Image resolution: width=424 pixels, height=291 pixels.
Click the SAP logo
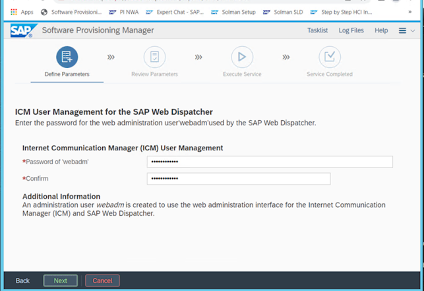pos(23,30)
